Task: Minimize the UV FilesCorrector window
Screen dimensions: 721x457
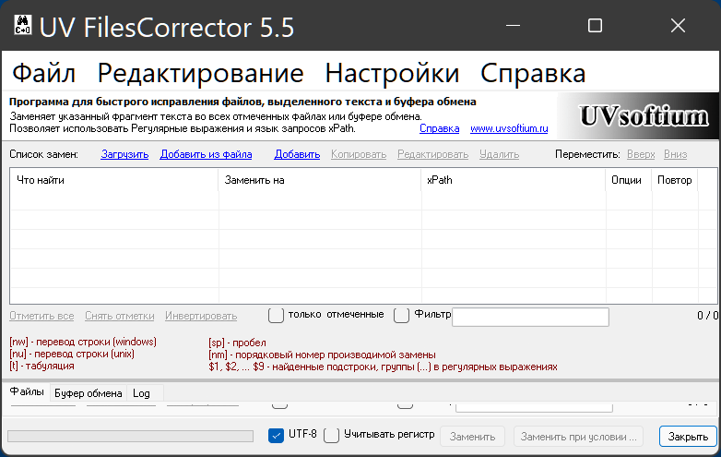Action: click(513, 25)
